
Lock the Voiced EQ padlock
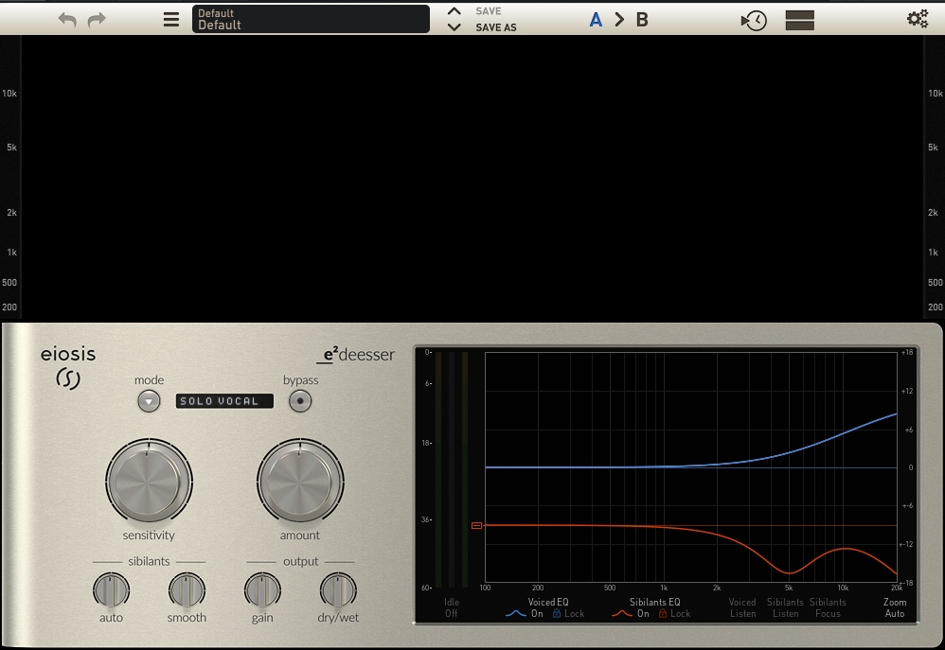(557, 614)
